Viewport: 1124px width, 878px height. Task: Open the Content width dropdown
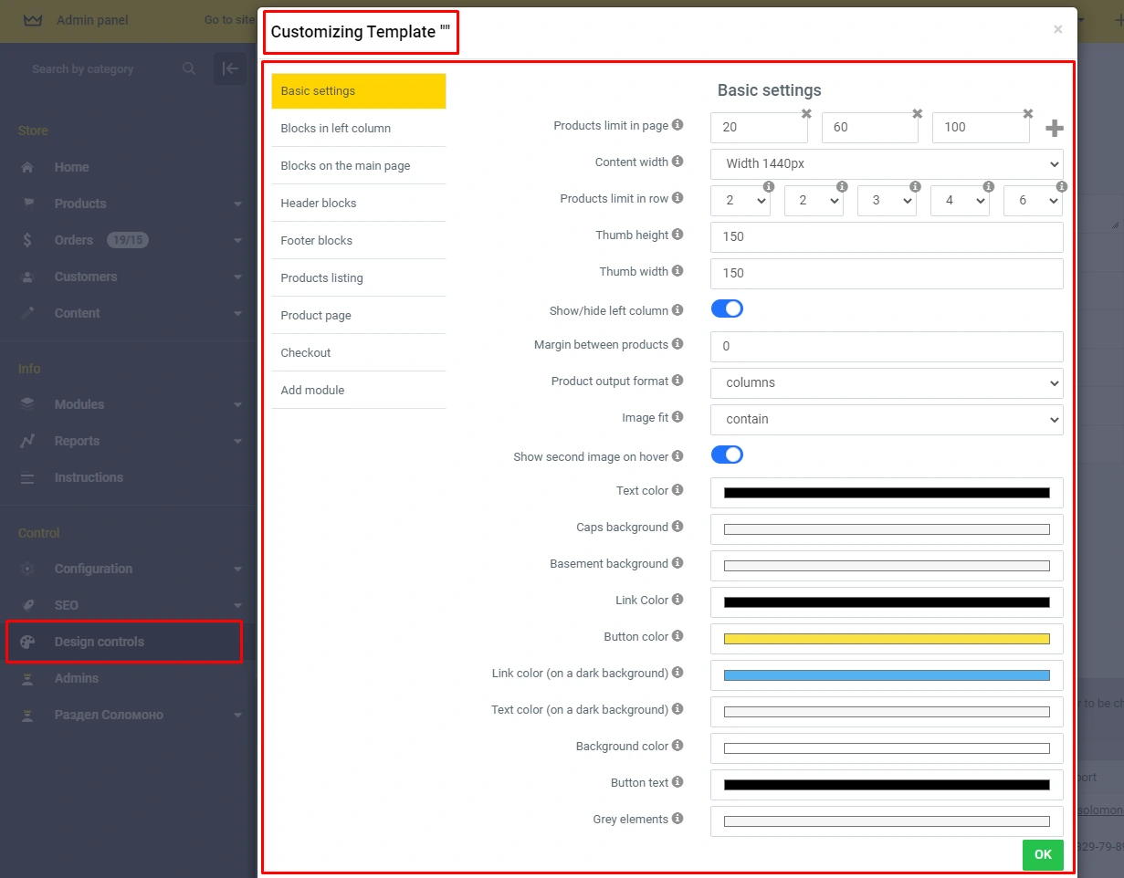[x=886, y=164]
